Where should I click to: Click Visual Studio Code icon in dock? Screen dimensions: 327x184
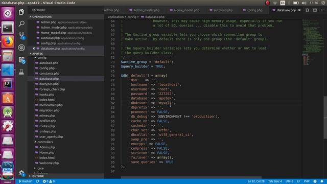click(x=8, y=70)
